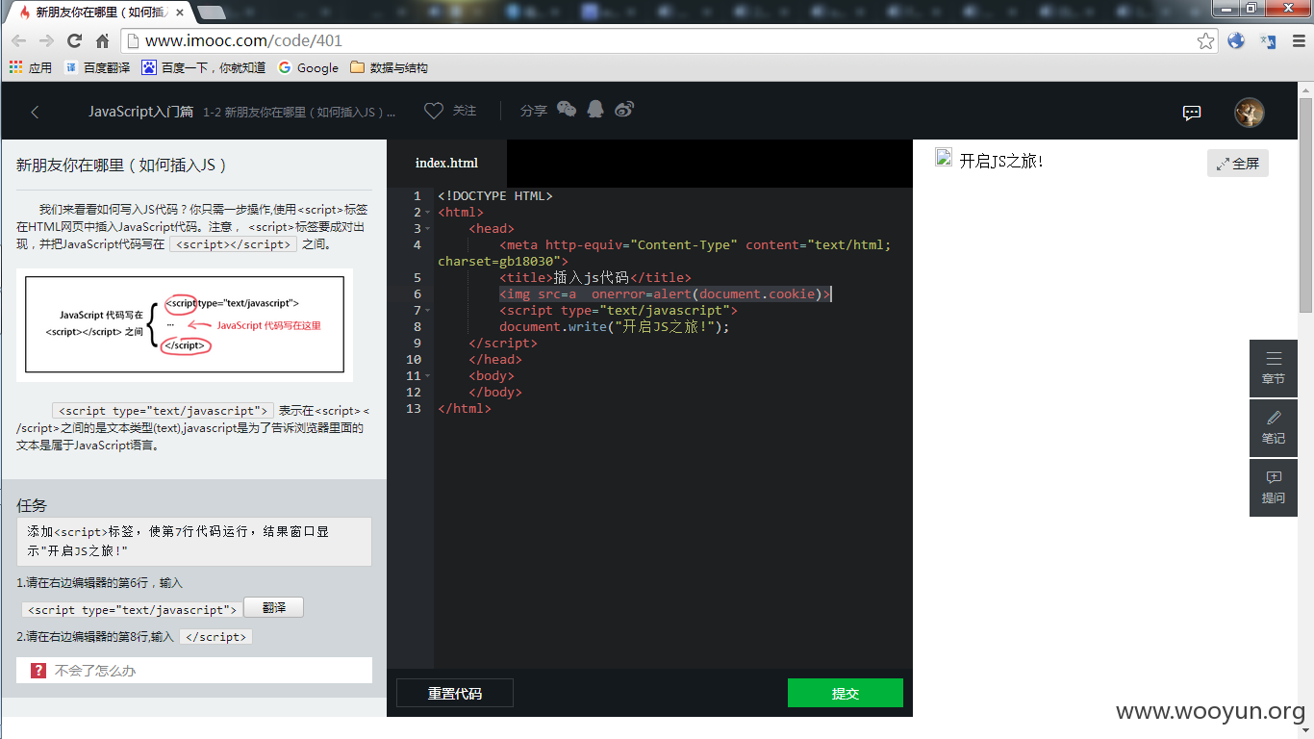Click the 不会了怎么办 help link

95,671
